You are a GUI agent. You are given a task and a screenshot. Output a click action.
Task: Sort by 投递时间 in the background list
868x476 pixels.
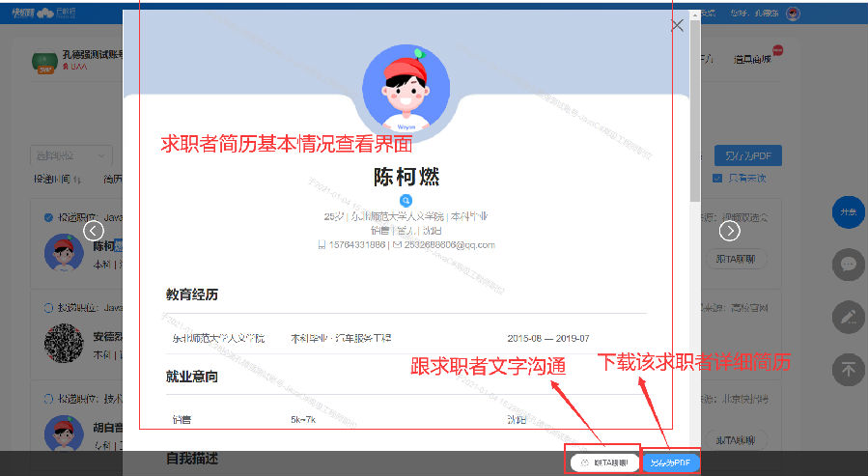[x=57, y=179]
